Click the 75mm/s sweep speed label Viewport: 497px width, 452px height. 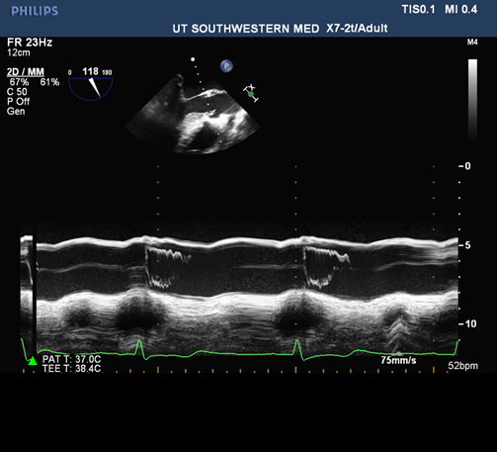[398, 360]
